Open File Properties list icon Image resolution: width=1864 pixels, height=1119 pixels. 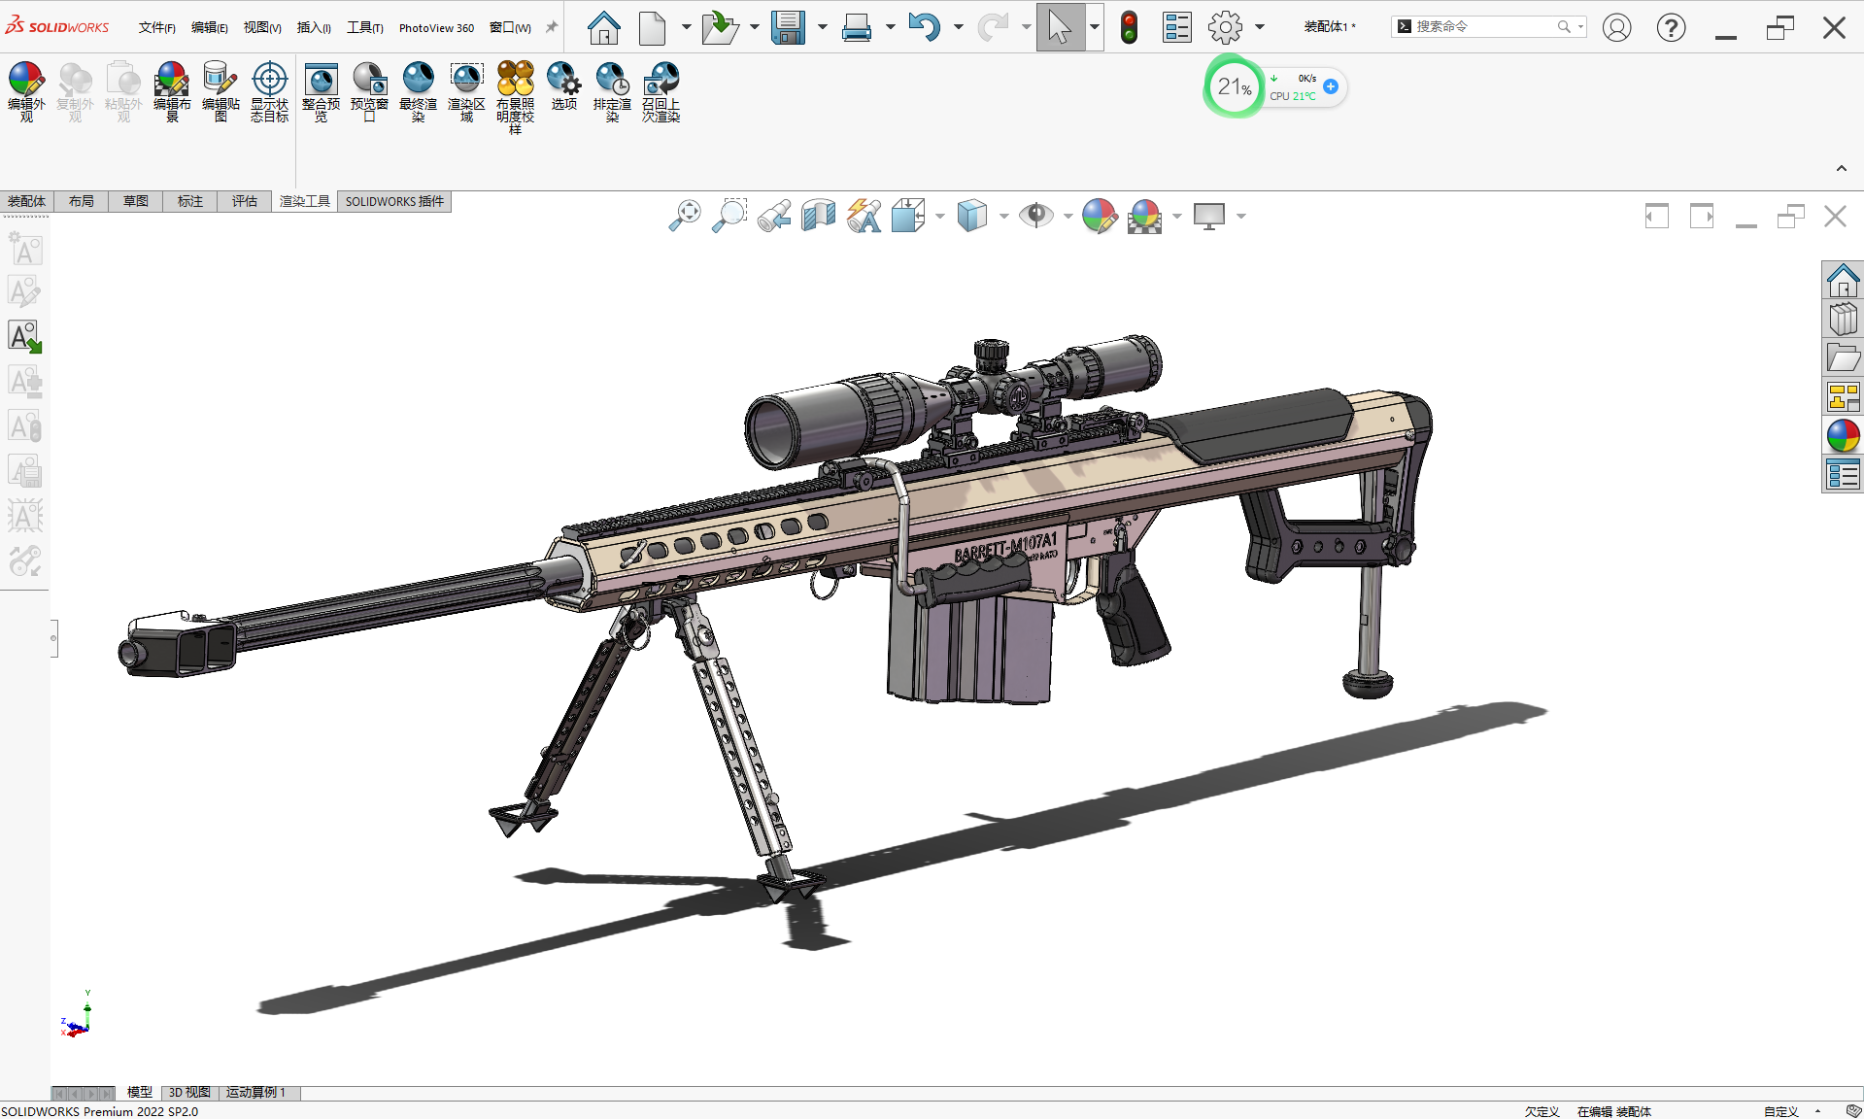pyautogui.click(x=1177, y=27)
